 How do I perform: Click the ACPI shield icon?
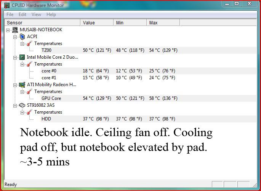pyautogui.click(x=22, y=37)
